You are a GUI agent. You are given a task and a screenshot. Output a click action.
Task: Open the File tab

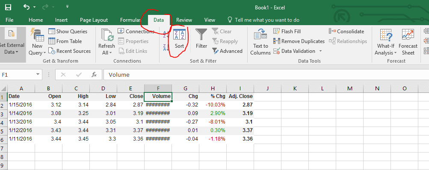[x=9, y=20]
